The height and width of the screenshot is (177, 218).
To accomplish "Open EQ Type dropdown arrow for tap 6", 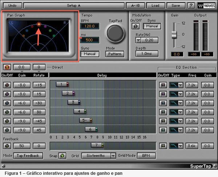I will coord(181,130).
